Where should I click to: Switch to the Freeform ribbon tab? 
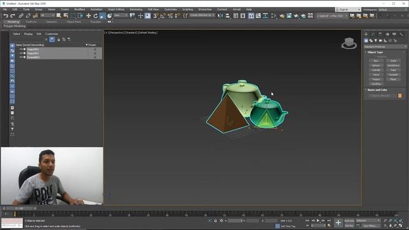pos(31,22)
